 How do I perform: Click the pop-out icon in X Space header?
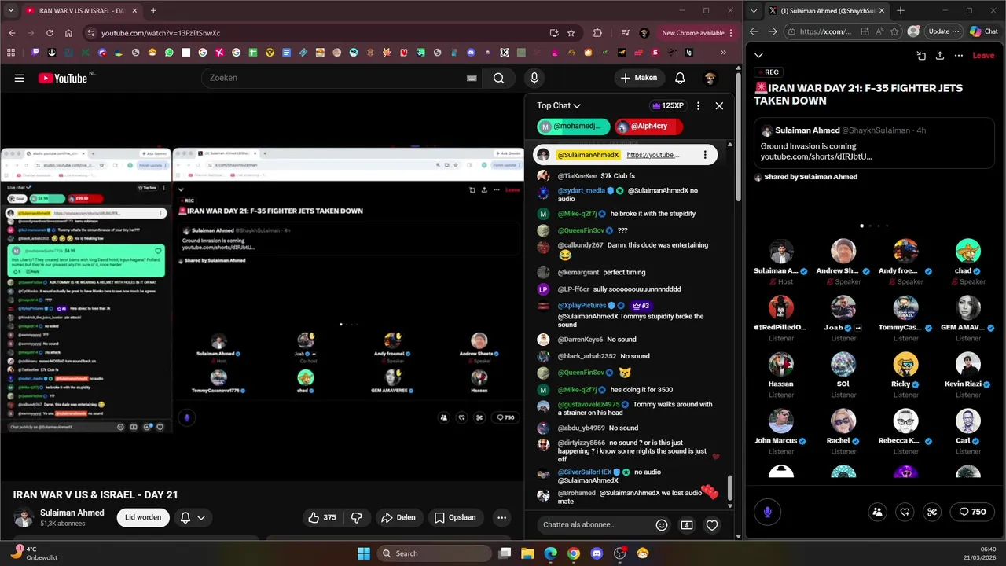point(921,56)
